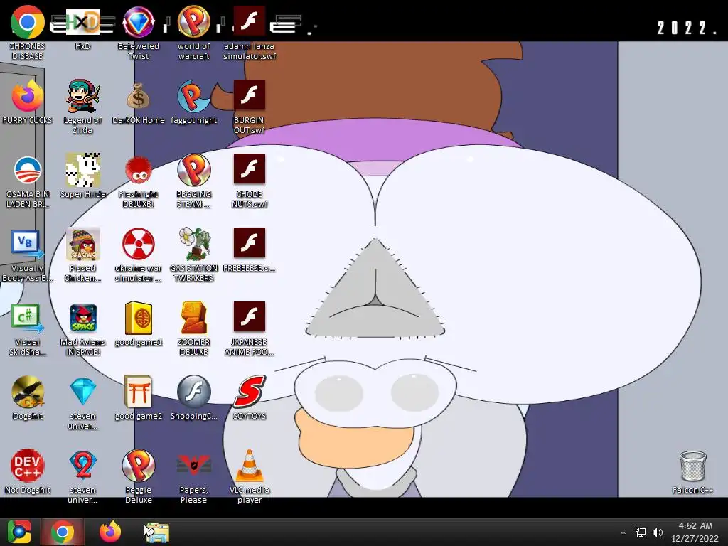The image size is (728, 546).
Task: Open the ShoppingC... flash player shortcut
Action: pos(193,392)
